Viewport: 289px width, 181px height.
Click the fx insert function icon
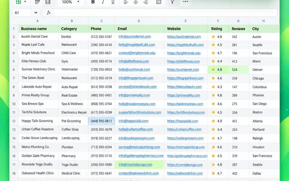pyautogui.click(x=48, y=13)
